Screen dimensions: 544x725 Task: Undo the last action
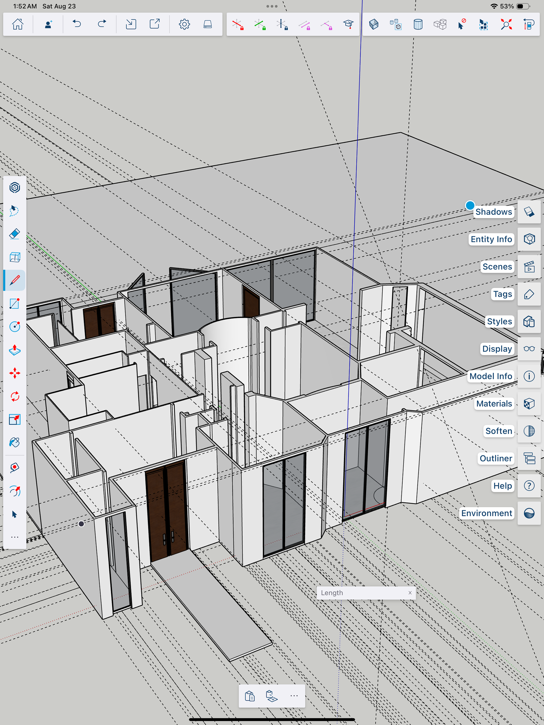click(77, 24)
